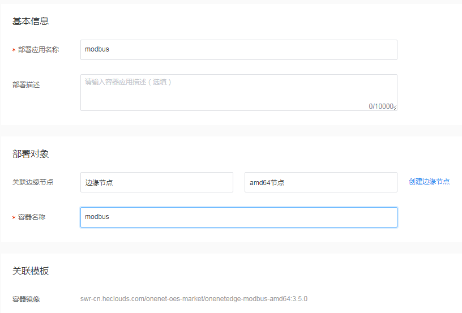
Task: Click the 容器名称 label
Action: click(32, 217)
